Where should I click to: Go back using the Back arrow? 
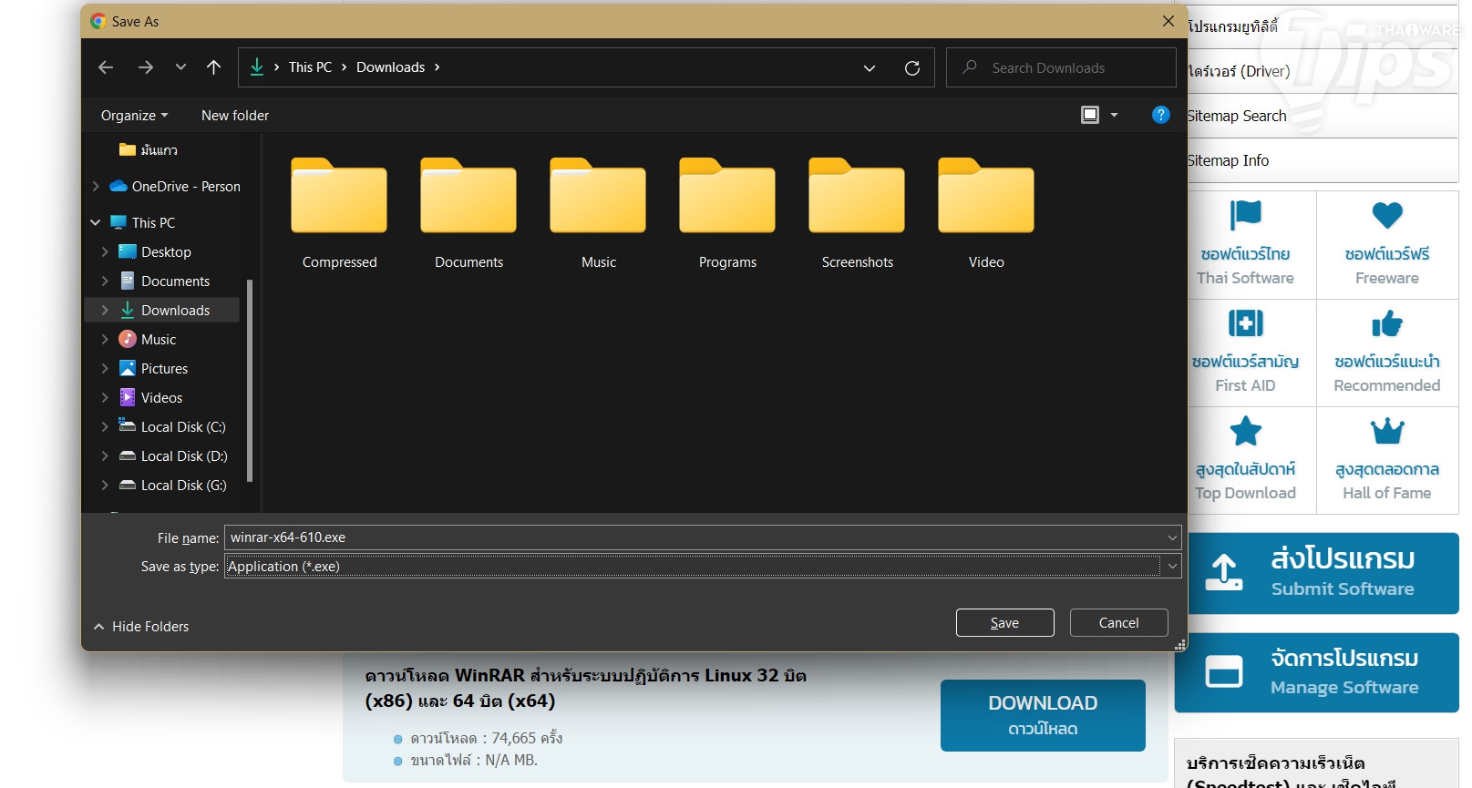106,67
